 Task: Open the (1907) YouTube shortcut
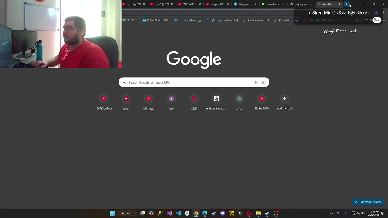(x=103, y=103)
